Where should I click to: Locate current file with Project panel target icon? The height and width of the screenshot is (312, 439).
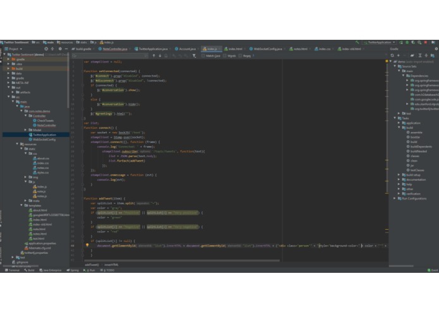[x=46, y=49]
